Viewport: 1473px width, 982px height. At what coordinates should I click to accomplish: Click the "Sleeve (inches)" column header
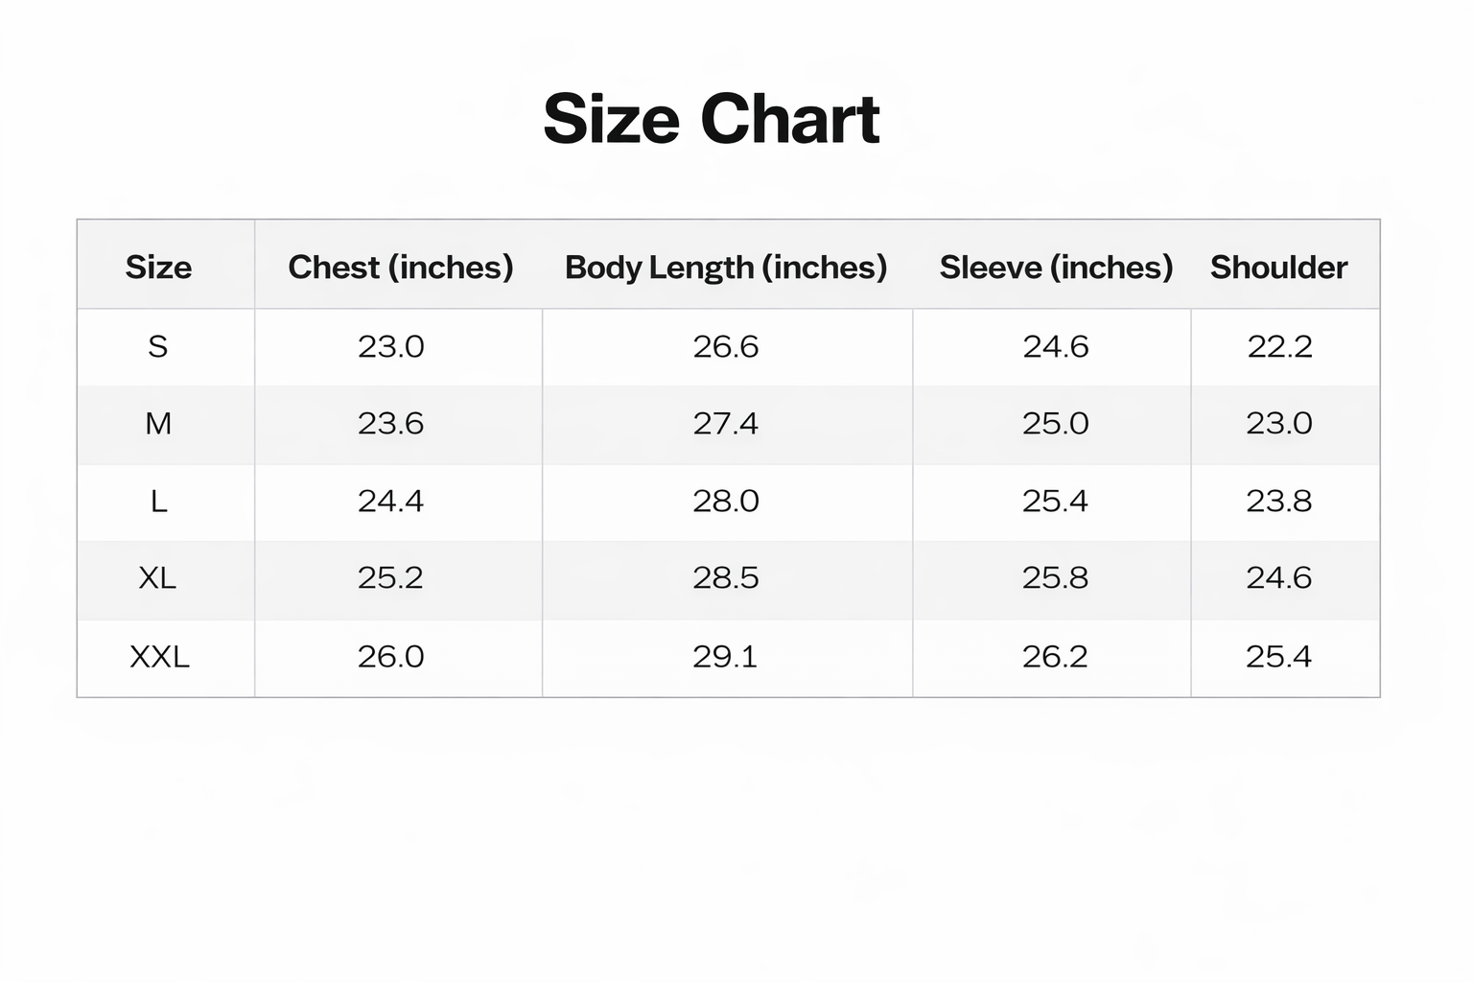(1056, 267)
